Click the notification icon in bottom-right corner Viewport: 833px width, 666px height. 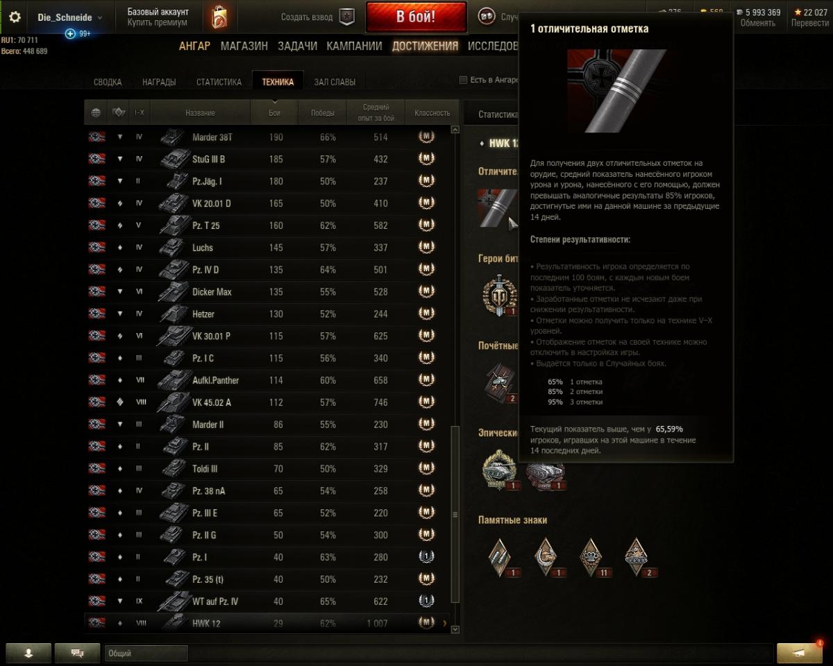pyautogui.click(x=800, y=652)
